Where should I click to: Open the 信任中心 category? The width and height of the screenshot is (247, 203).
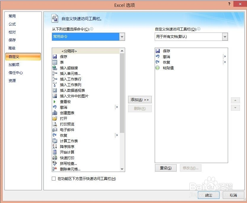point(16,73)
